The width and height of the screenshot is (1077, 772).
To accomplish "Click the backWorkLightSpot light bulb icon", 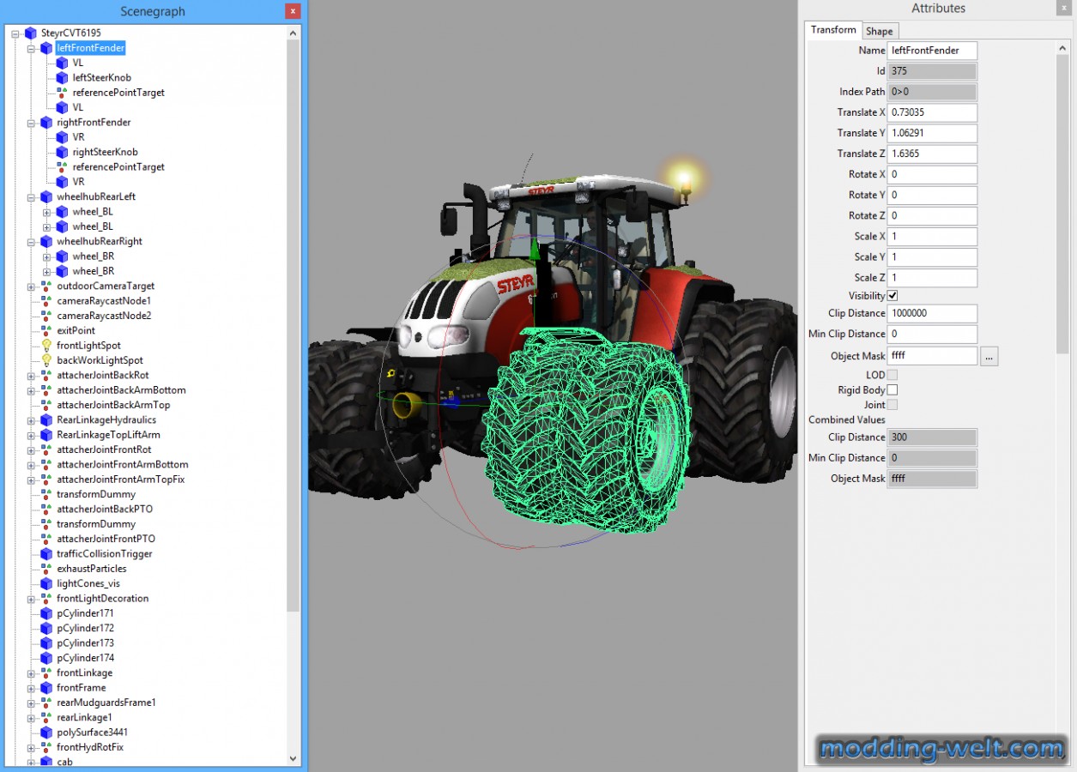I will [x=46, y=360].
